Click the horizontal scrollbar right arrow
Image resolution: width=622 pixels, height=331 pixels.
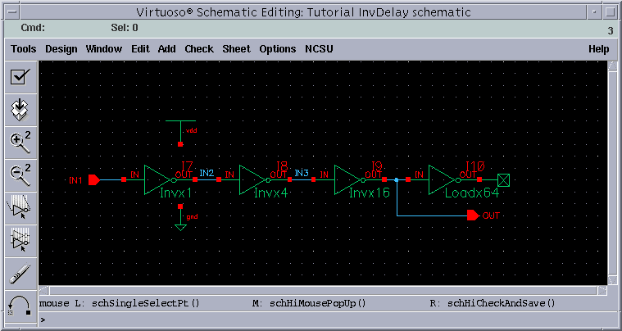pyautogui.click(x=602, y=291)
